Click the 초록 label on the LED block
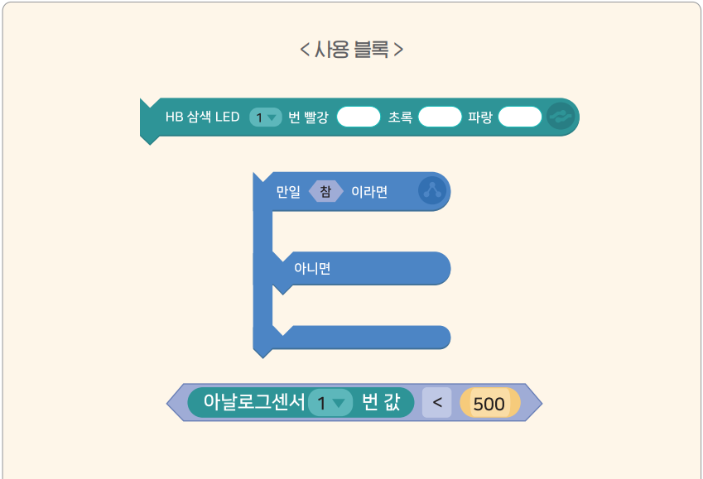This screenshot has height=479, width=703. point(400,117)
